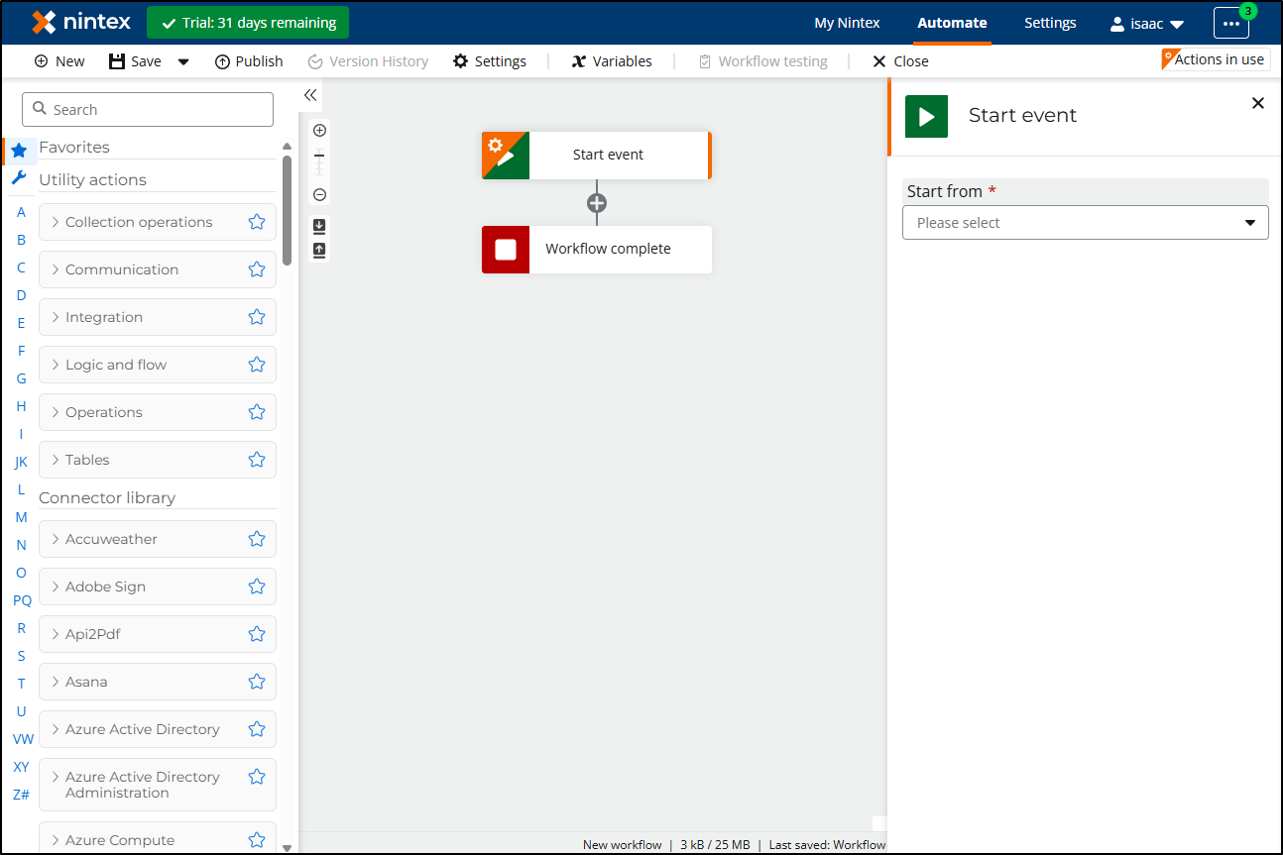Jump to letter M connectors

pyautogui.click(x=21, y=517)
